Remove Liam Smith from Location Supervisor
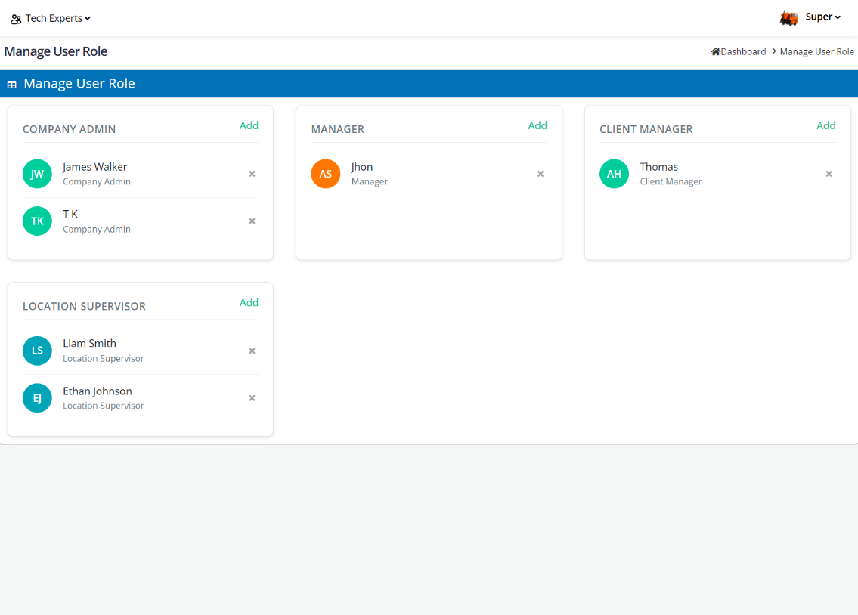 [x=252, y=351]
